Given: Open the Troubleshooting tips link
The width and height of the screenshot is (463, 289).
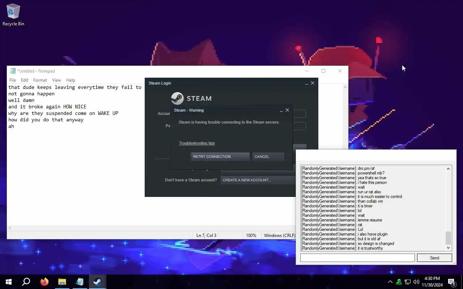Looking at the screenshot, I should tap(197, 143).
